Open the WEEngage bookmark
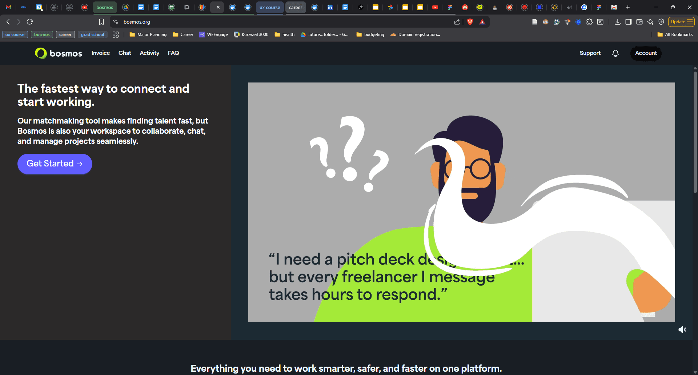This screenshot has height=375, width=698. tap(214, 35)
